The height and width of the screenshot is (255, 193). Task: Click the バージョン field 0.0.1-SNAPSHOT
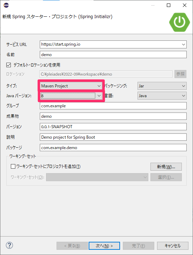[x=113, y=127]
